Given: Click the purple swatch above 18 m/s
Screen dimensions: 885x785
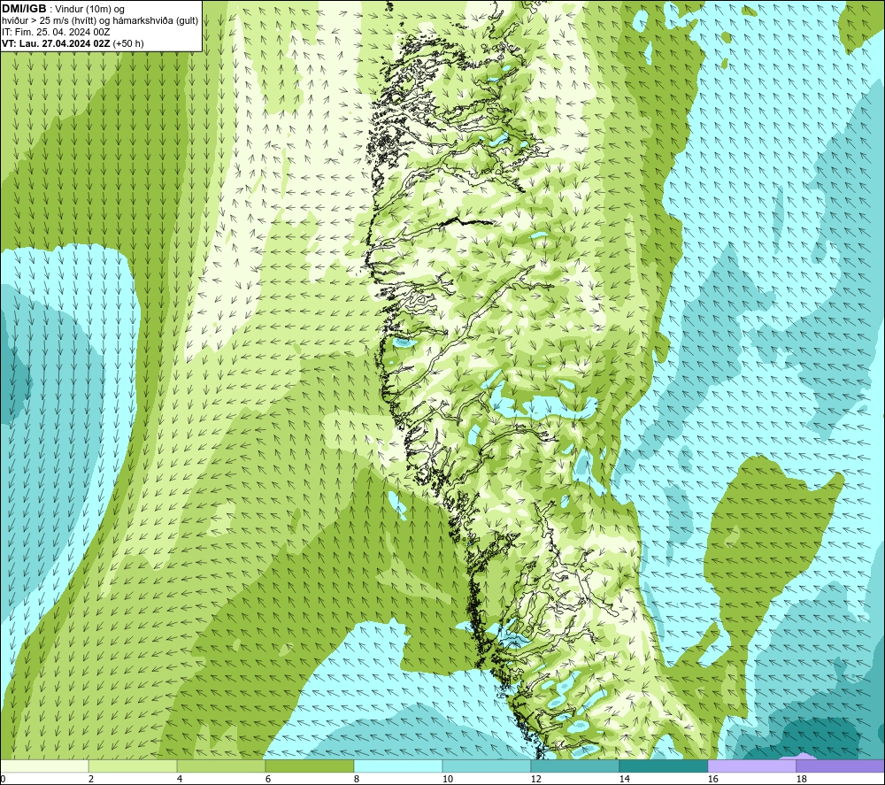Looking at the screenshot, I should pyautogui.click(x=841, y=766).
